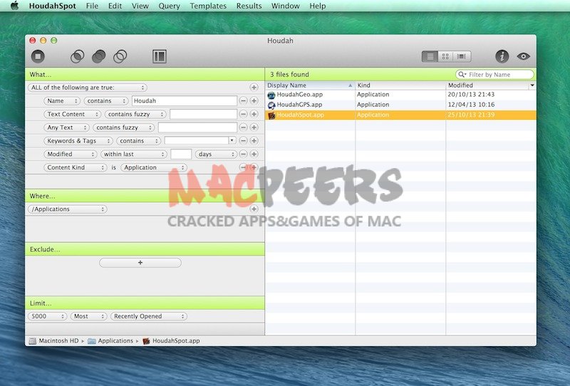Click Applications folder in path bar
Image resolution: width=570 pixels, height=386 pixels.
coord(110,341)
